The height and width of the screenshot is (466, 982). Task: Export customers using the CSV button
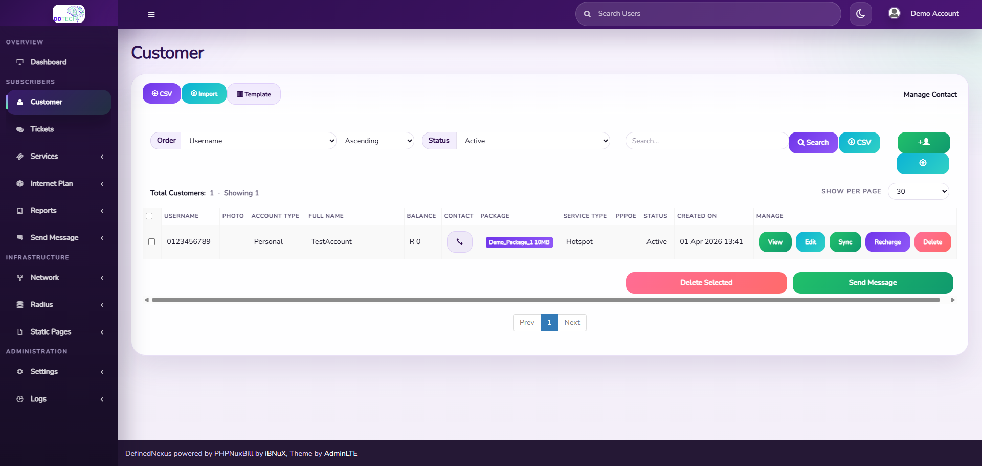(x=161, y=93)
